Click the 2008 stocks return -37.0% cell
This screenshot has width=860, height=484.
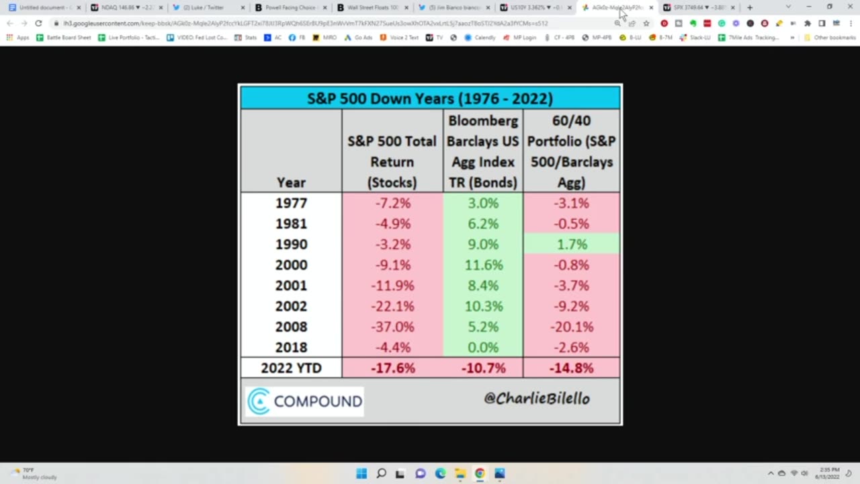[392, 327]
